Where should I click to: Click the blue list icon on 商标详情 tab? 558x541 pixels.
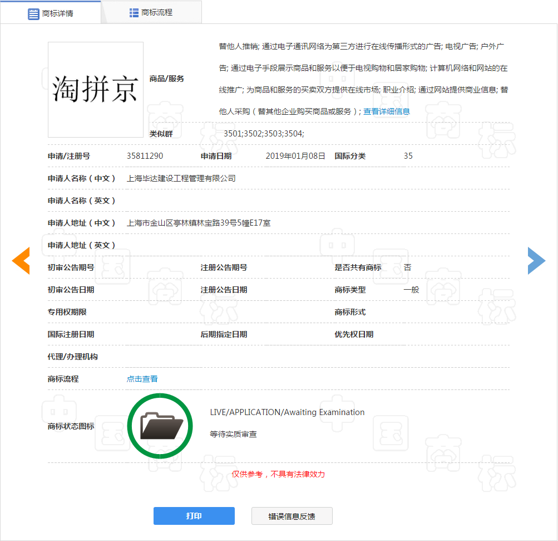click(x=33, y=14)
